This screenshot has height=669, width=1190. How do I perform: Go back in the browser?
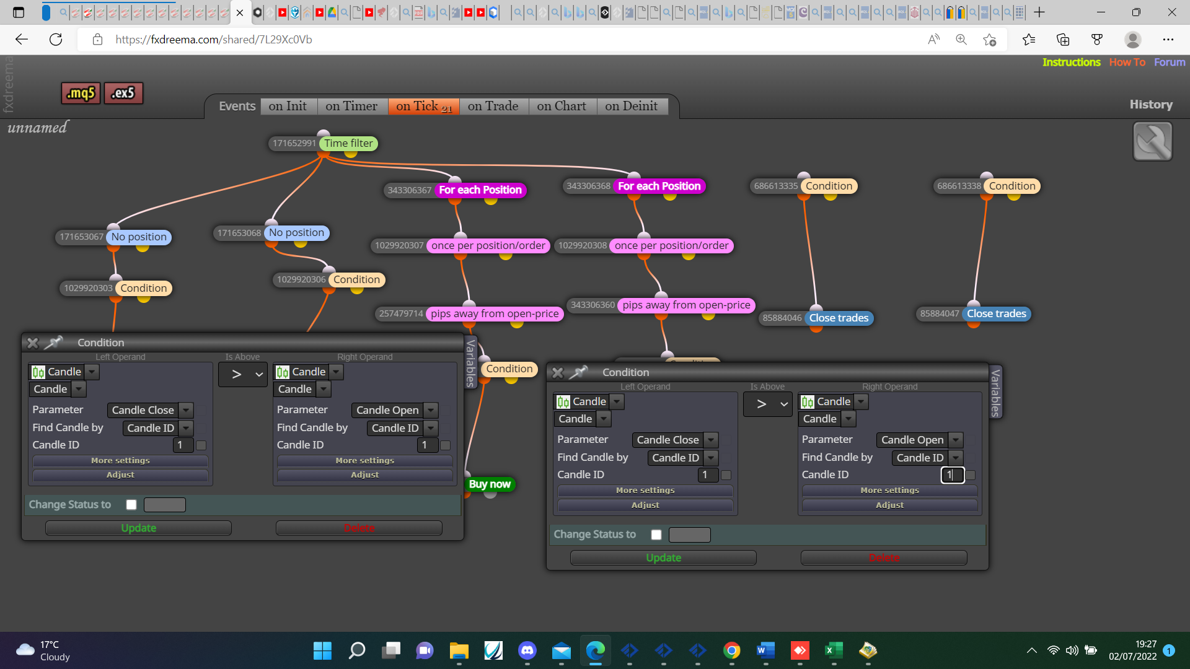tap(22, 40)
